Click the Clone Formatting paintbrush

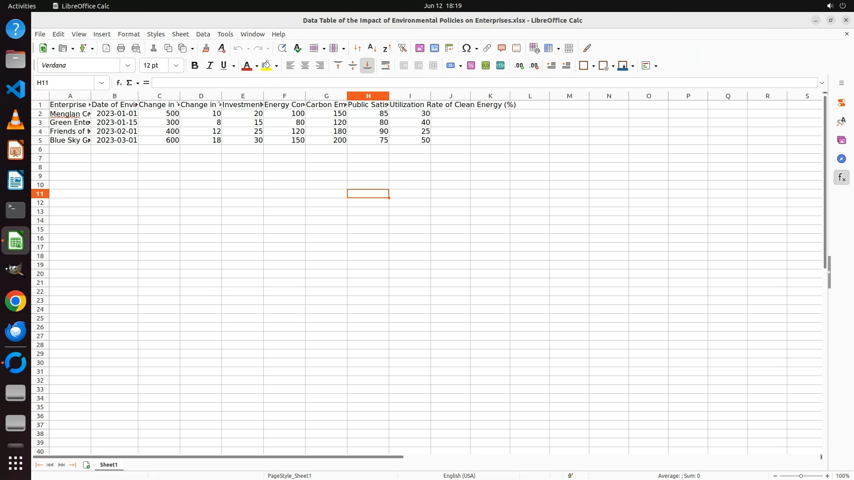click(206, 48)
